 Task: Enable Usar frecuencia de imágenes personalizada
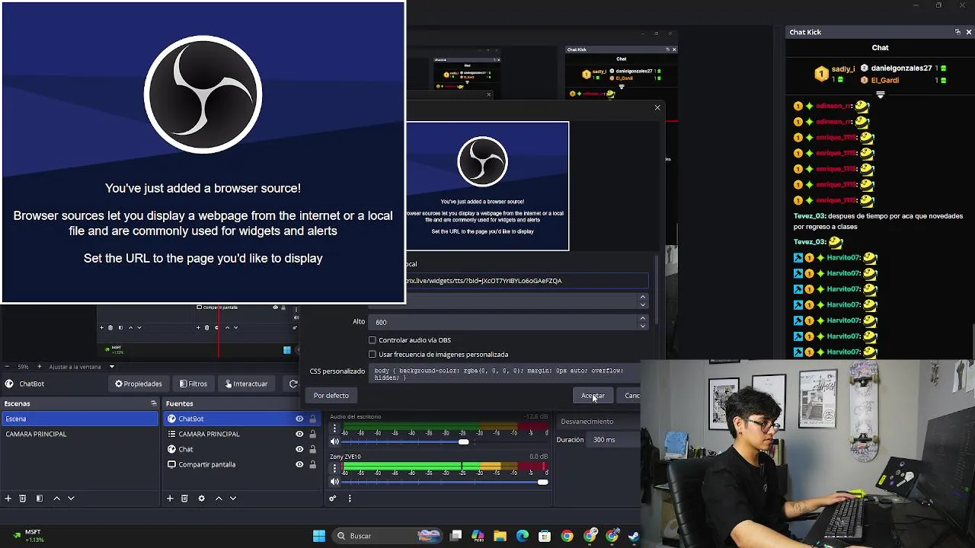(x=372, y=354)
